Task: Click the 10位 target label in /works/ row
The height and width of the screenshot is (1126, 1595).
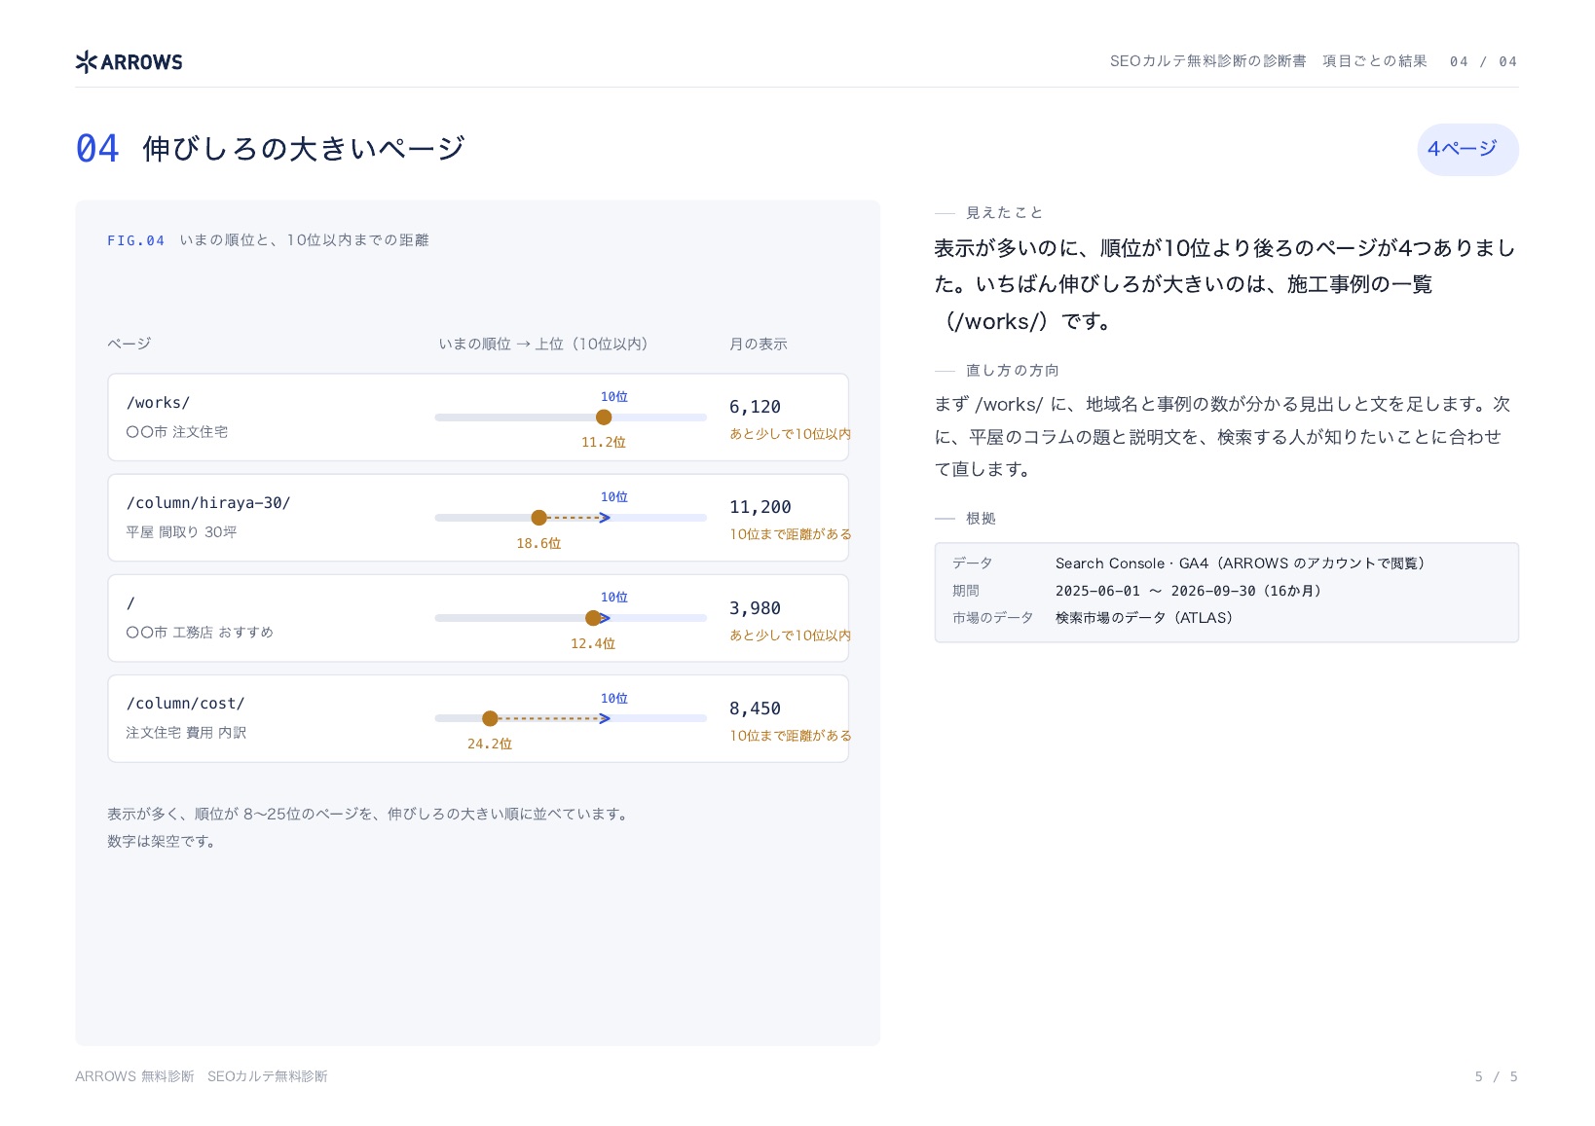Action: [x=613, y=397]
